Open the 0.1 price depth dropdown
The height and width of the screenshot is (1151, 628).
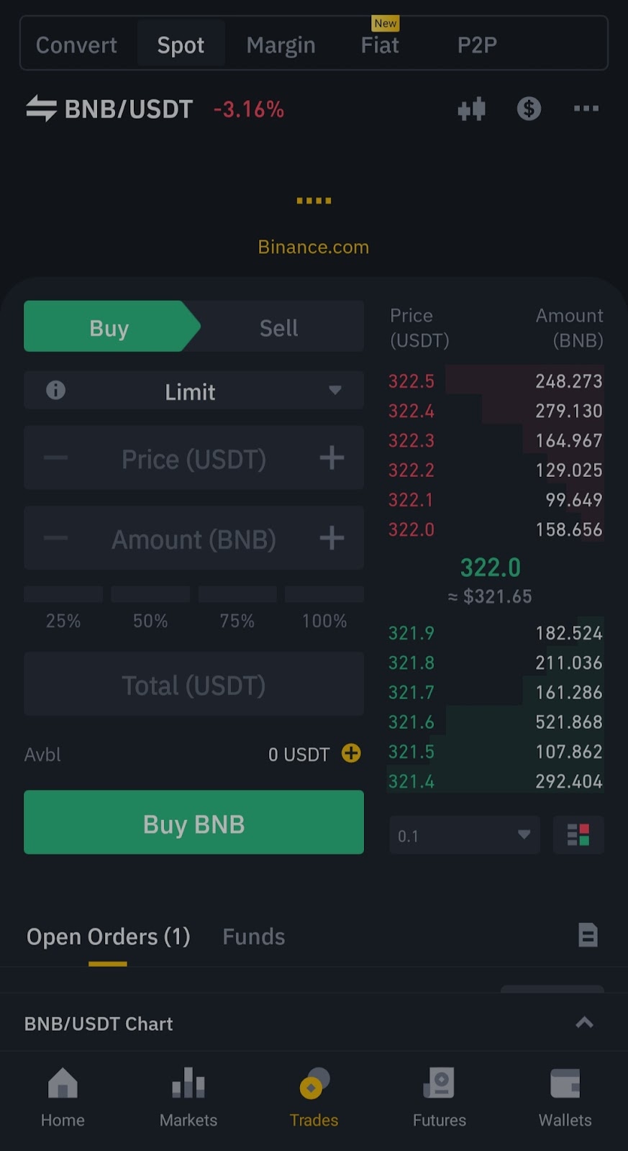pyautogui.click(x=464, y=835)
